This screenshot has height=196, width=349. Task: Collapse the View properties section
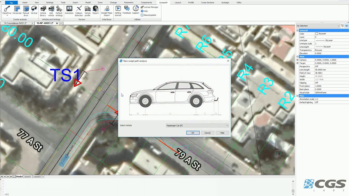(x=297, y=57)
